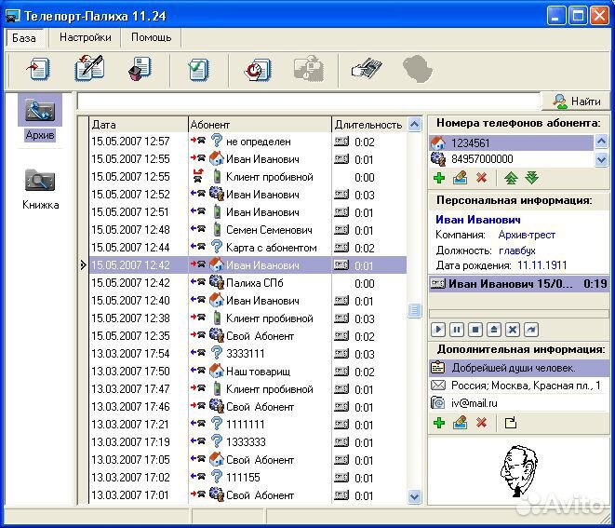This screenshot has height=528, width=615.
Task: Open the Помощь tab
Action: click(x=150, y=37)
